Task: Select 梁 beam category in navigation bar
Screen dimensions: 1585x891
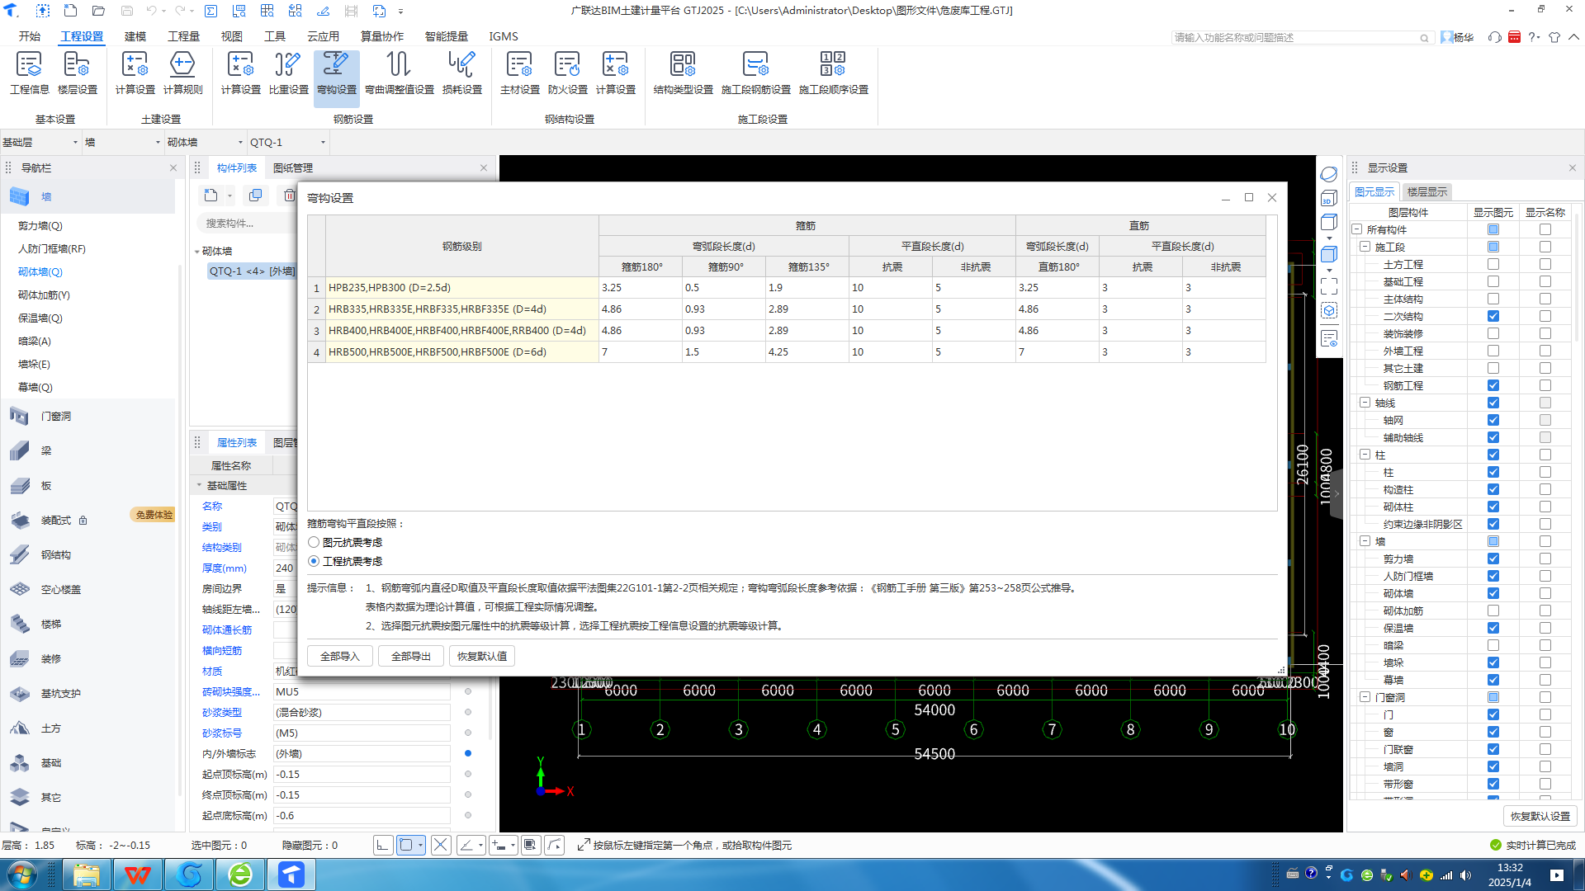Action: tap(46, 450)
